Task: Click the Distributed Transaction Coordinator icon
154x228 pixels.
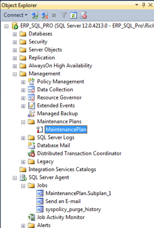Action: click(x=31, y=154)
